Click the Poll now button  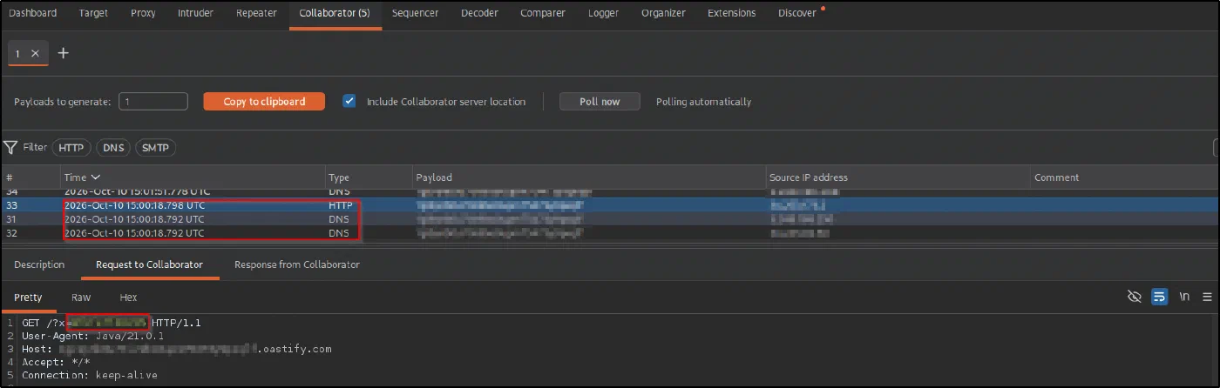[x=600, y=102]
